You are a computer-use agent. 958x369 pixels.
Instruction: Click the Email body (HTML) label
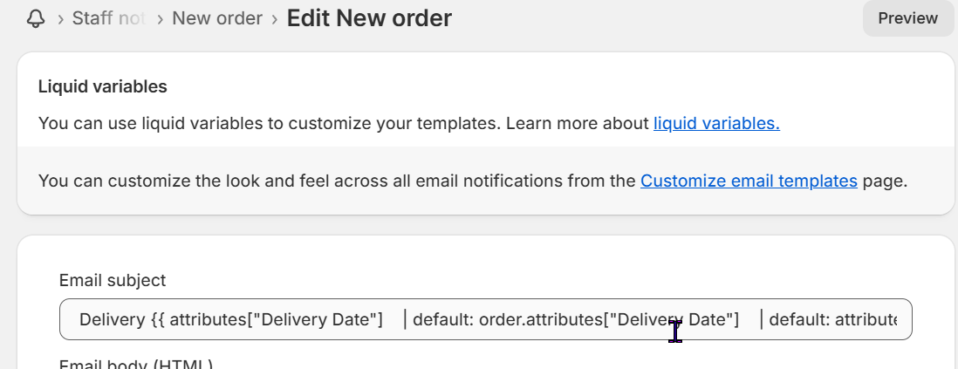tap(135, 364)
